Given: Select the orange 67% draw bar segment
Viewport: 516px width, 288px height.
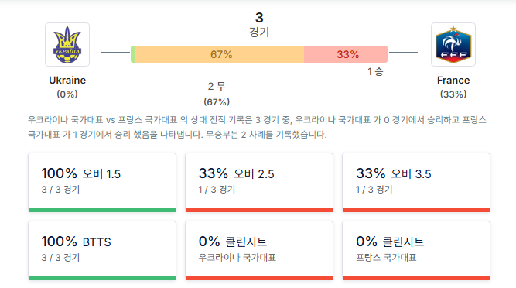Looking at the screenshot, I should [219, 54].
